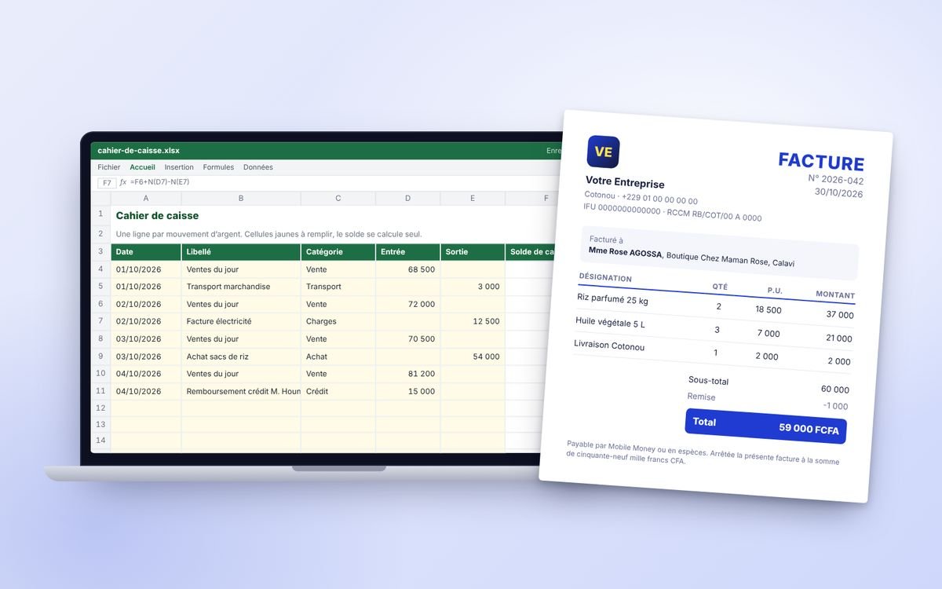Select column C header
Viewport: 942px width, 589px height.
point(338,199)
